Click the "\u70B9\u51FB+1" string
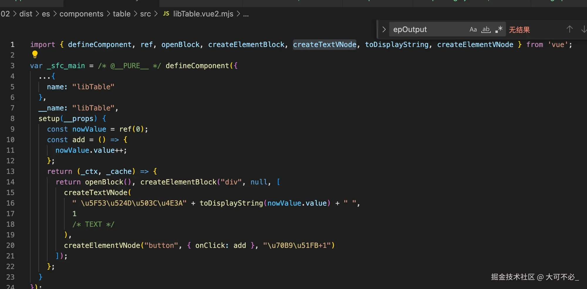This screenshot has height=289, width=587. tap(297, 245)
